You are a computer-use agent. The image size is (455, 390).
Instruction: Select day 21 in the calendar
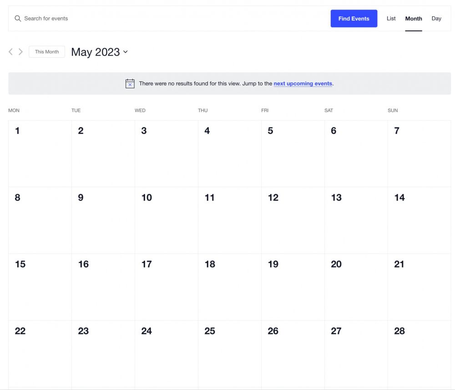(399, 264)
